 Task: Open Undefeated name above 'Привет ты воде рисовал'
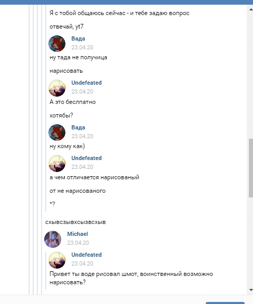[86, 255]
